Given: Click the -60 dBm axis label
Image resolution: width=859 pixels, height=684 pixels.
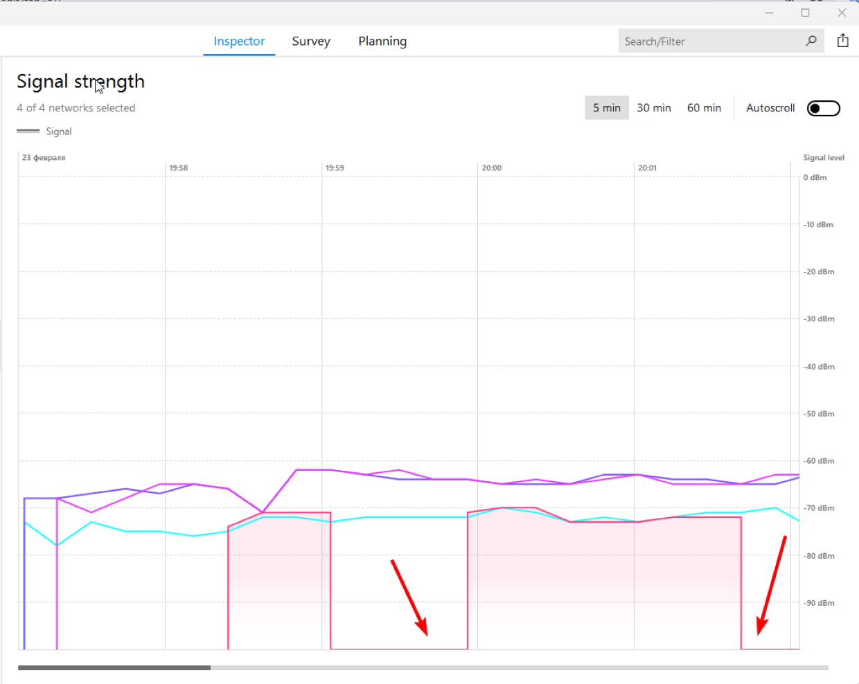Looking at the screenshot, I should pyautogui.click(x=820, y=460).
